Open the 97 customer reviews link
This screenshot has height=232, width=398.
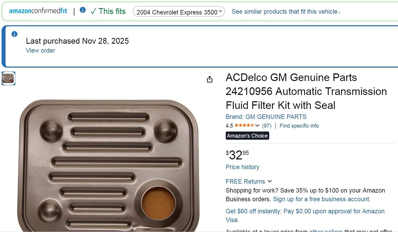[x=267, y=126]
